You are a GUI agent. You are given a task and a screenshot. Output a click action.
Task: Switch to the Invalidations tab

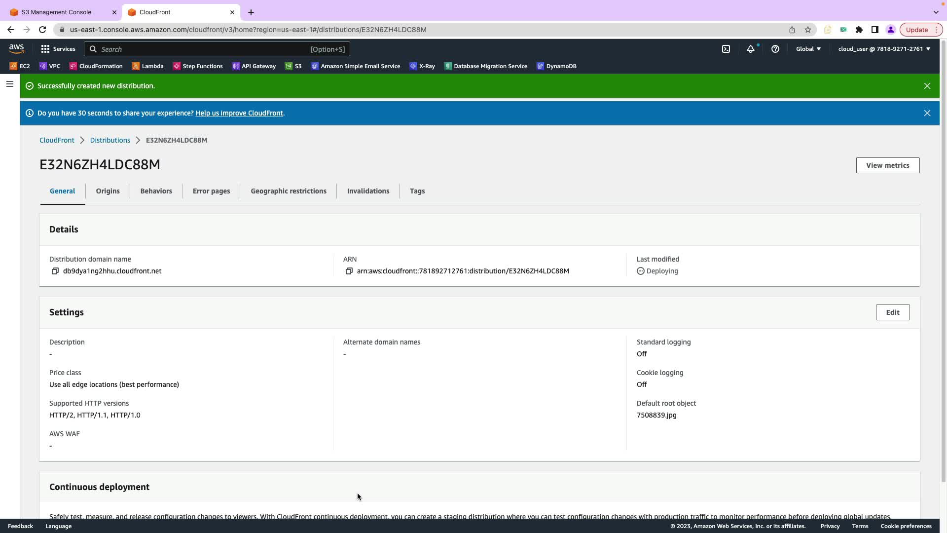click(368, 191)
